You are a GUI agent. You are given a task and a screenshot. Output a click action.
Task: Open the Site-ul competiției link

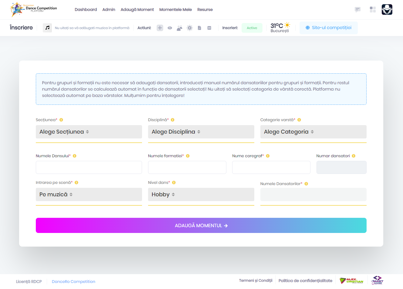(x=328, y=28)
